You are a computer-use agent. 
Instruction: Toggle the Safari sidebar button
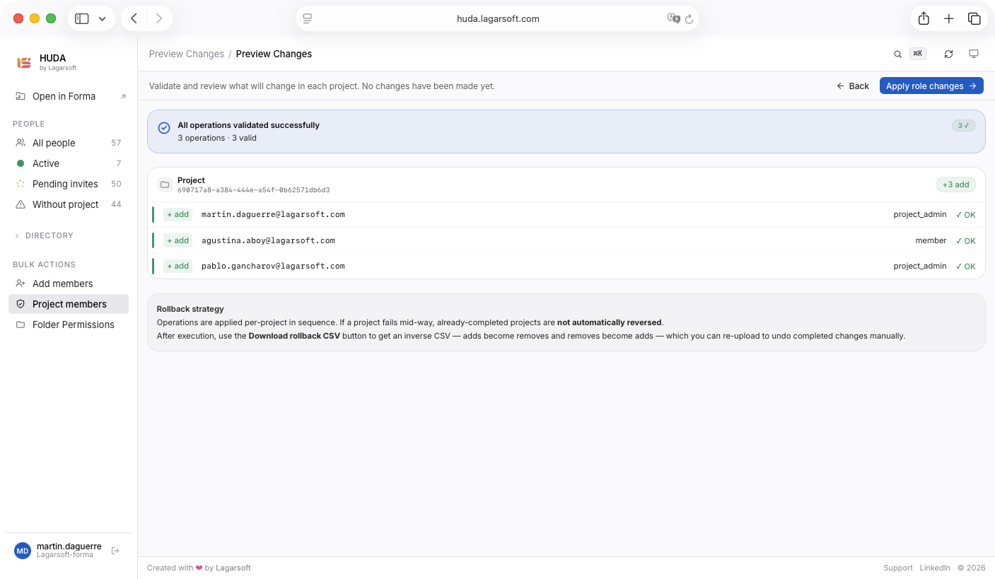(x=82, y=18)
